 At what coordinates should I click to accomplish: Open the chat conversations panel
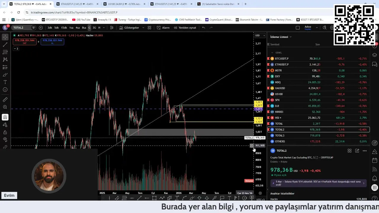point(375,64)
